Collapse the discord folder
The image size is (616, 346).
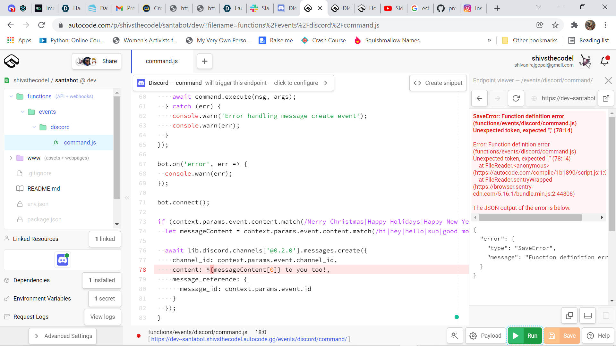point(34,127)
